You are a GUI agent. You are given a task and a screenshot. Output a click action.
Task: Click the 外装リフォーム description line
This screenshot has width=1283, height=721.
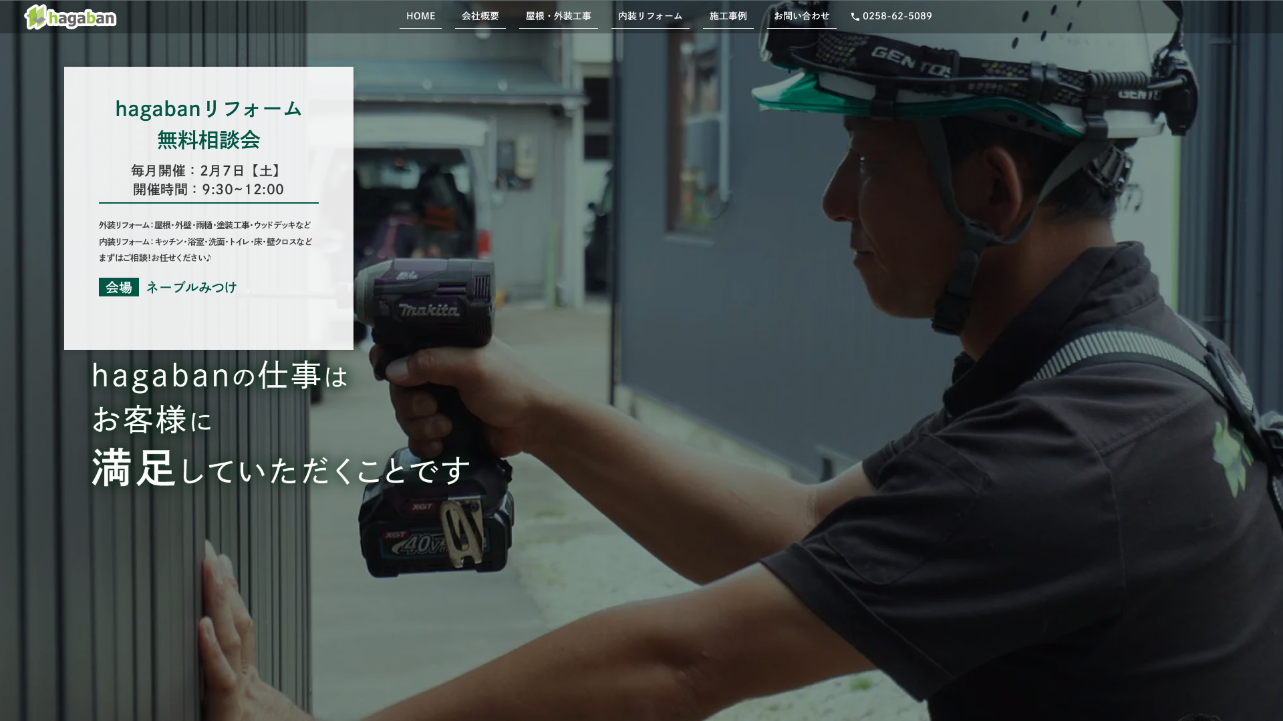[204, 226]
